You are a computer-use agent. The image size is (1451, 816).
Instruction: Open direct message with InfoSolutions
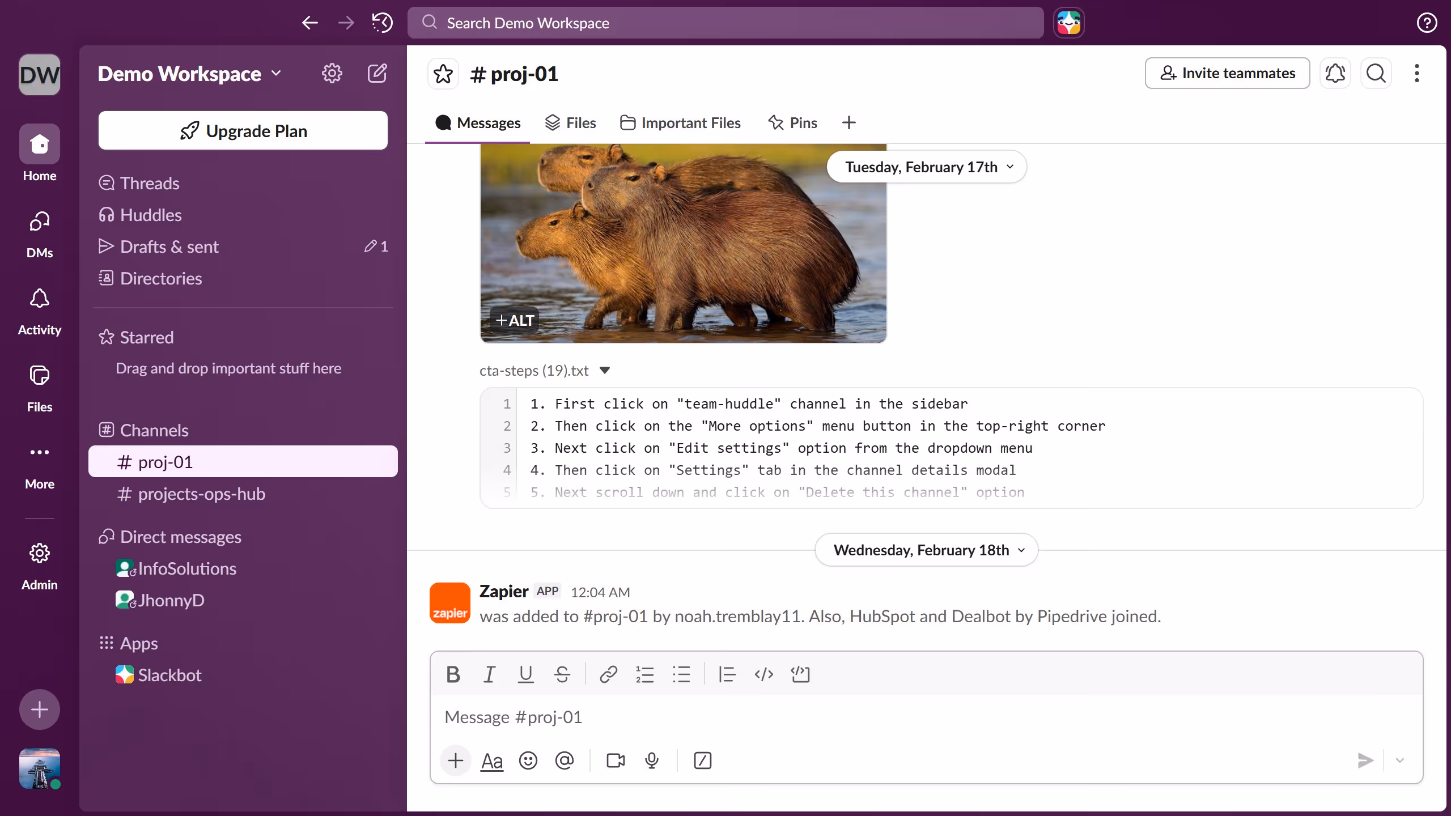pos(243,568)
